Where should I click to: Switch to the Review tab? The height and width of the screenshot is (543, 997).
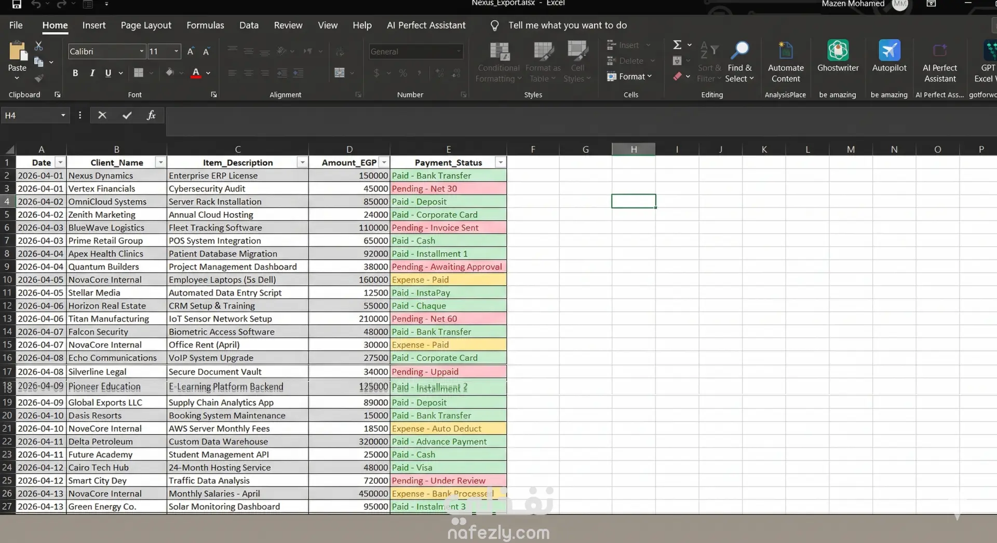pos(288,25)
